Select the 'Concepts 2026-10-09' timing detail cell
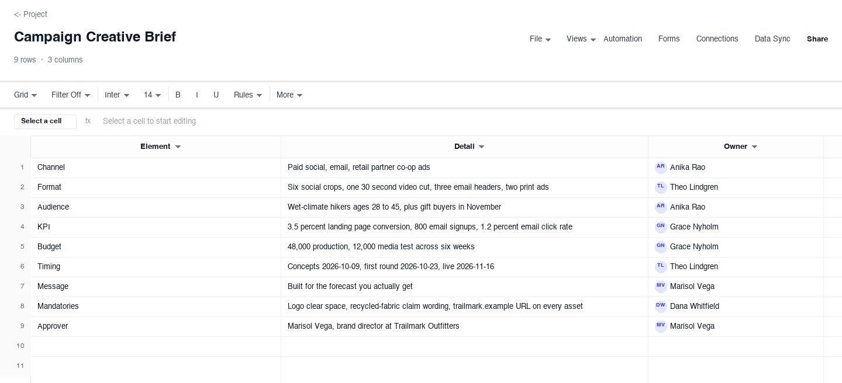 [464, 267]
